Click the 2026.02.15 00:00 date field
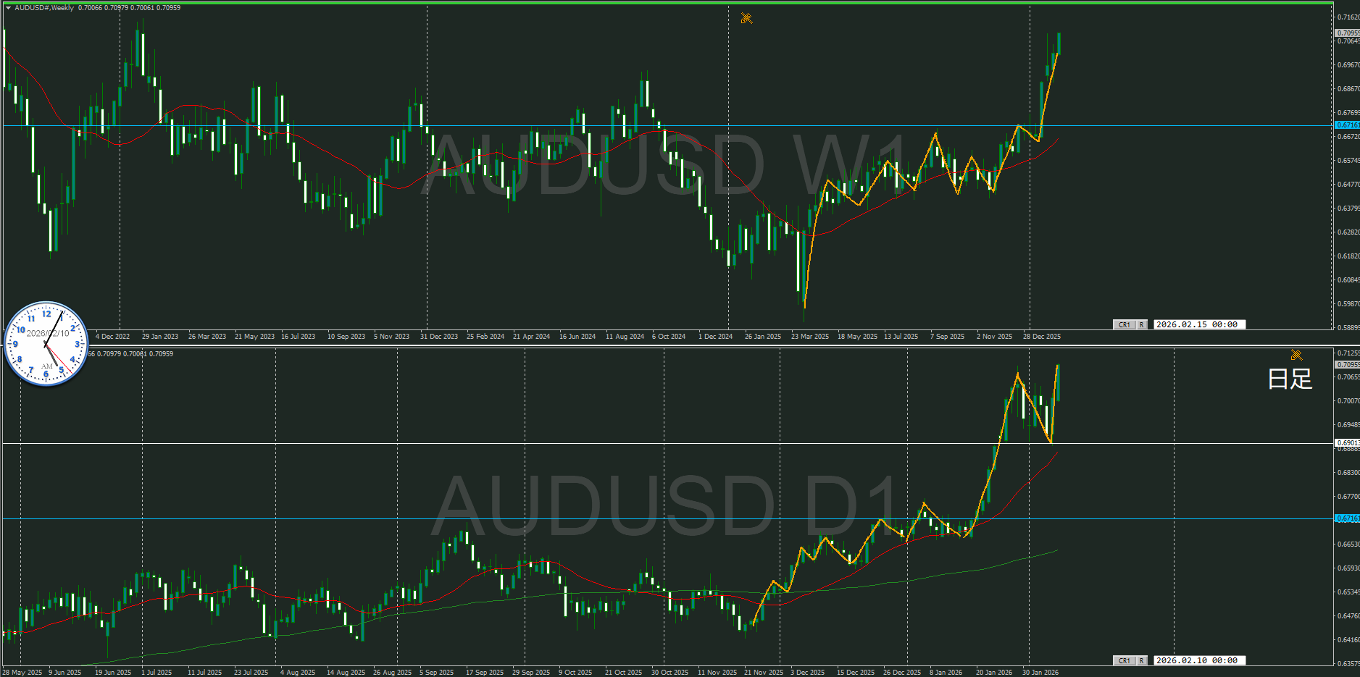 (1199, 324)
